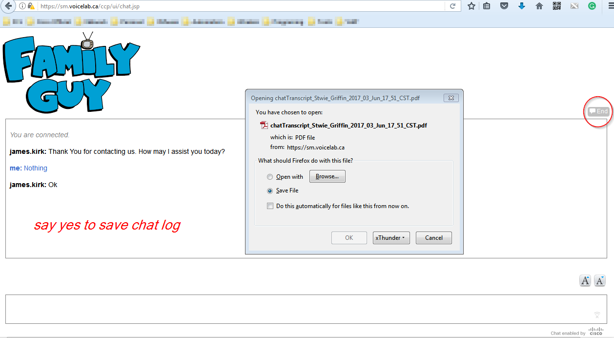
Task: Click 'https://sm.voicelab.ca' source text in dialog
Action: pyautogui.click(x=316, y=147)
